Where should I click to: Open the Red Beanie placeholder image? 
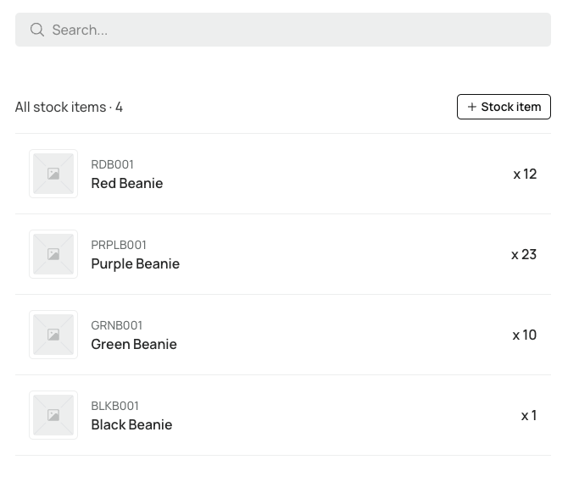point(53,174)
